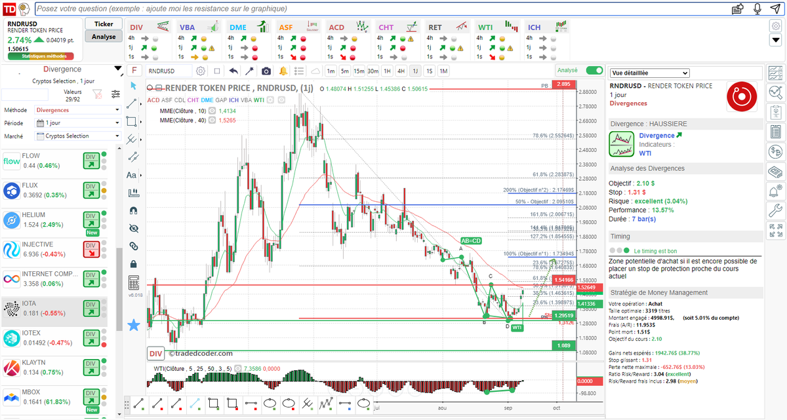Select the 15m timeframe button
787x420 pixels.
359,71
